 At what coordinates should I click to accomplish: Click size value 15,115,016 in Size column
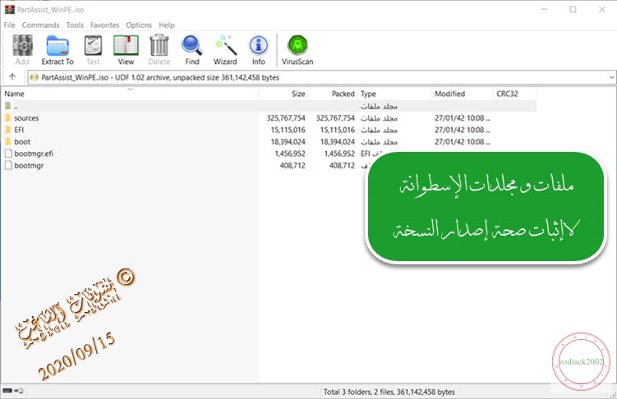pos(288,130)
